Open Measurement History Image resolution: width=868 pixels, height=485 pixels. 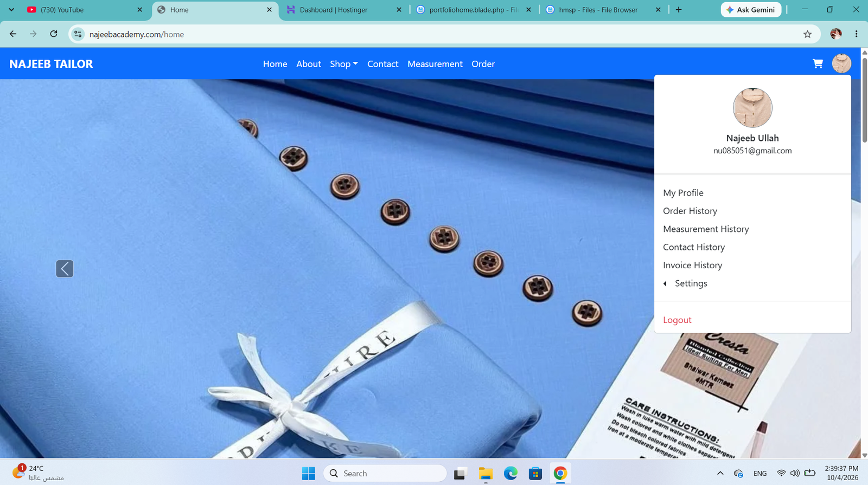pos(706,229)
